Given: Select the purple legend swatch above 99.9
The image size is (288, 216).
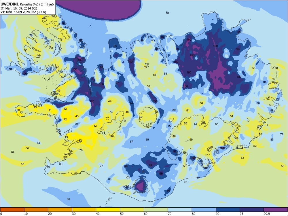Looking at the screenshot, I should [276, 210].
